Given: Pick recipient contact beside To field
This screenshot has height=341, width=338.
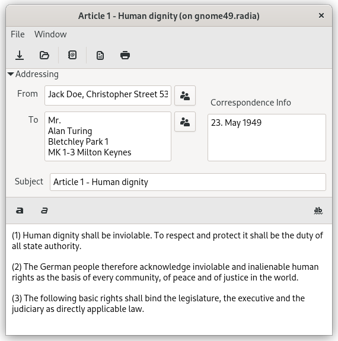Looking at the screenshot, I should point(185,122).
